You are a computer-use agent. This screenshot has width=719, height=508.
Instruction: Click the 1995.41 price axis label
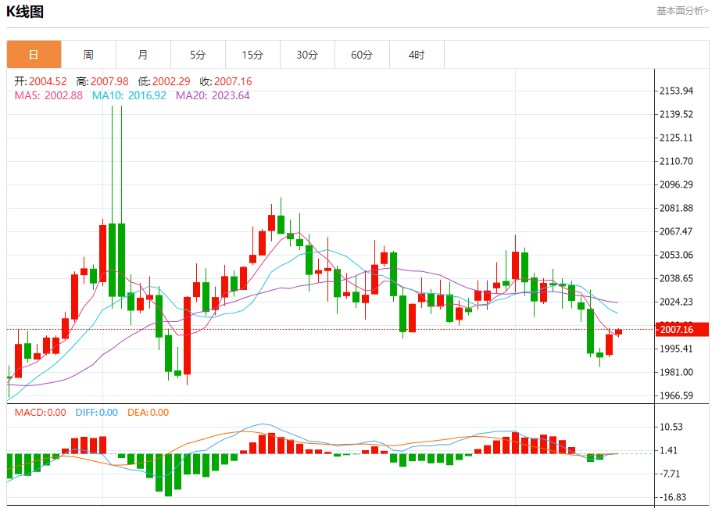point(676,349)
